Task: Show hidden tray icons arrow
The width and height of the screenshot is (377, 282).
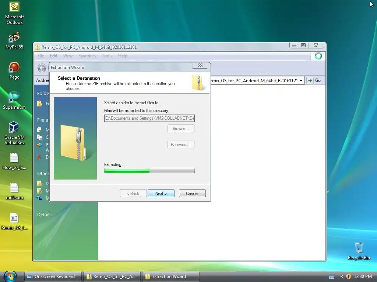Action: [x=342, y=276]
